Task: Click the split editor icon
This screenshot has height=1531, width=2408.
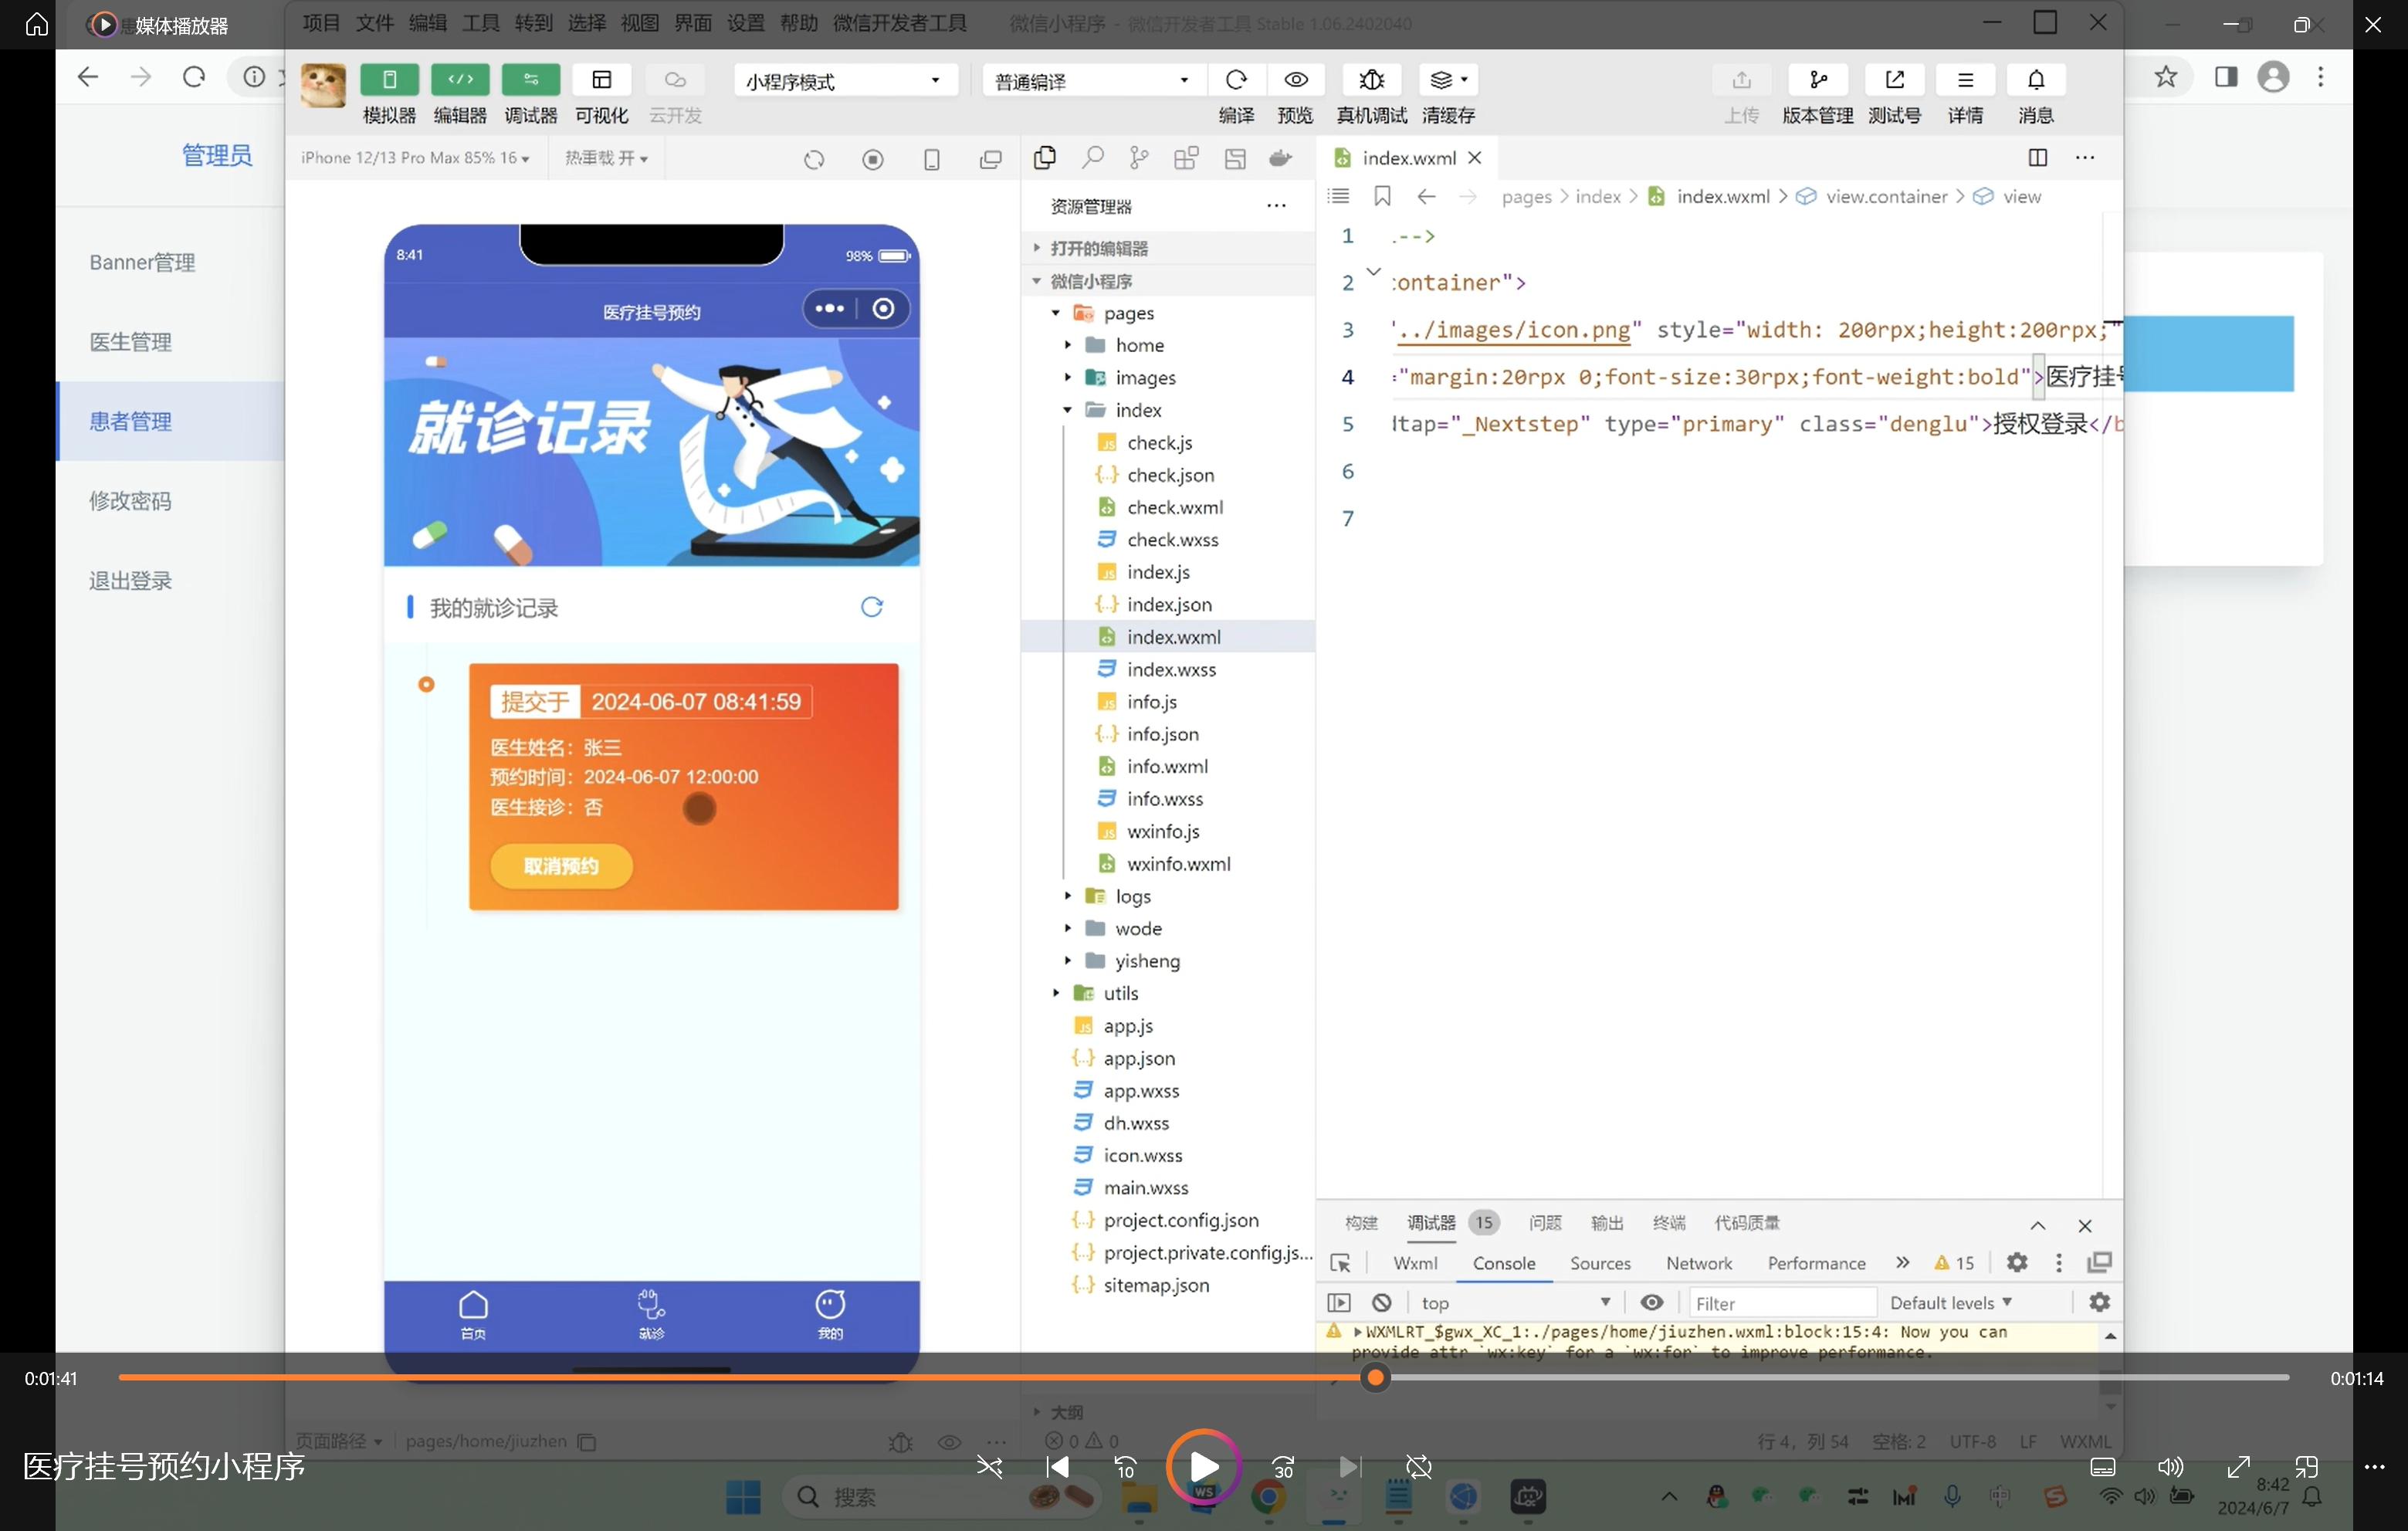Action: (x=2038, y=157)
